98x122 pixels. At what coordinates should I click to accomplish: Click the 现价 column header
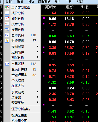[x=70, y=7]
